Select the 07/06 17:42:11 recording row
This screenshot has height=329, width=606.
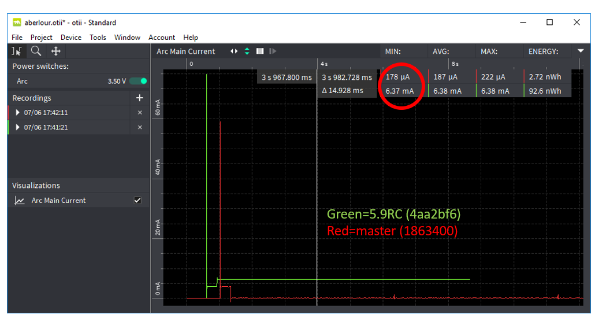tap(79, 113)
